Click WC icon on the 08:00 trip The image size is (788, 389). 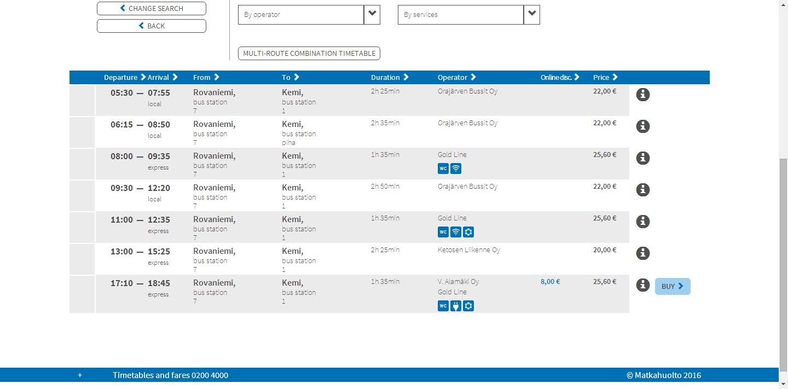click(443, 169)
